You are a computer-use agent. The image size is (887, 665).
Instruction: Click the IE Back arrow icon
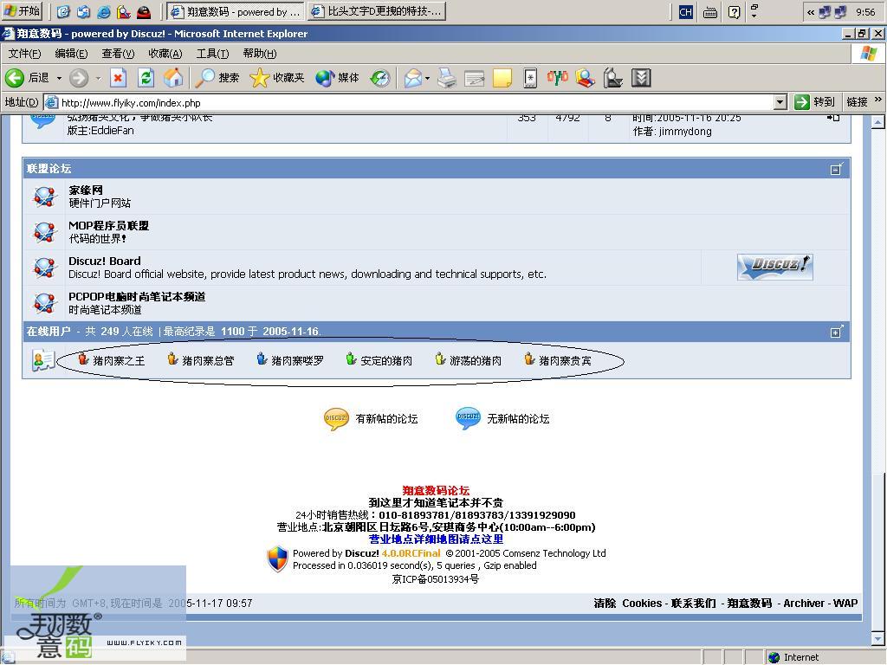[15, 77]
